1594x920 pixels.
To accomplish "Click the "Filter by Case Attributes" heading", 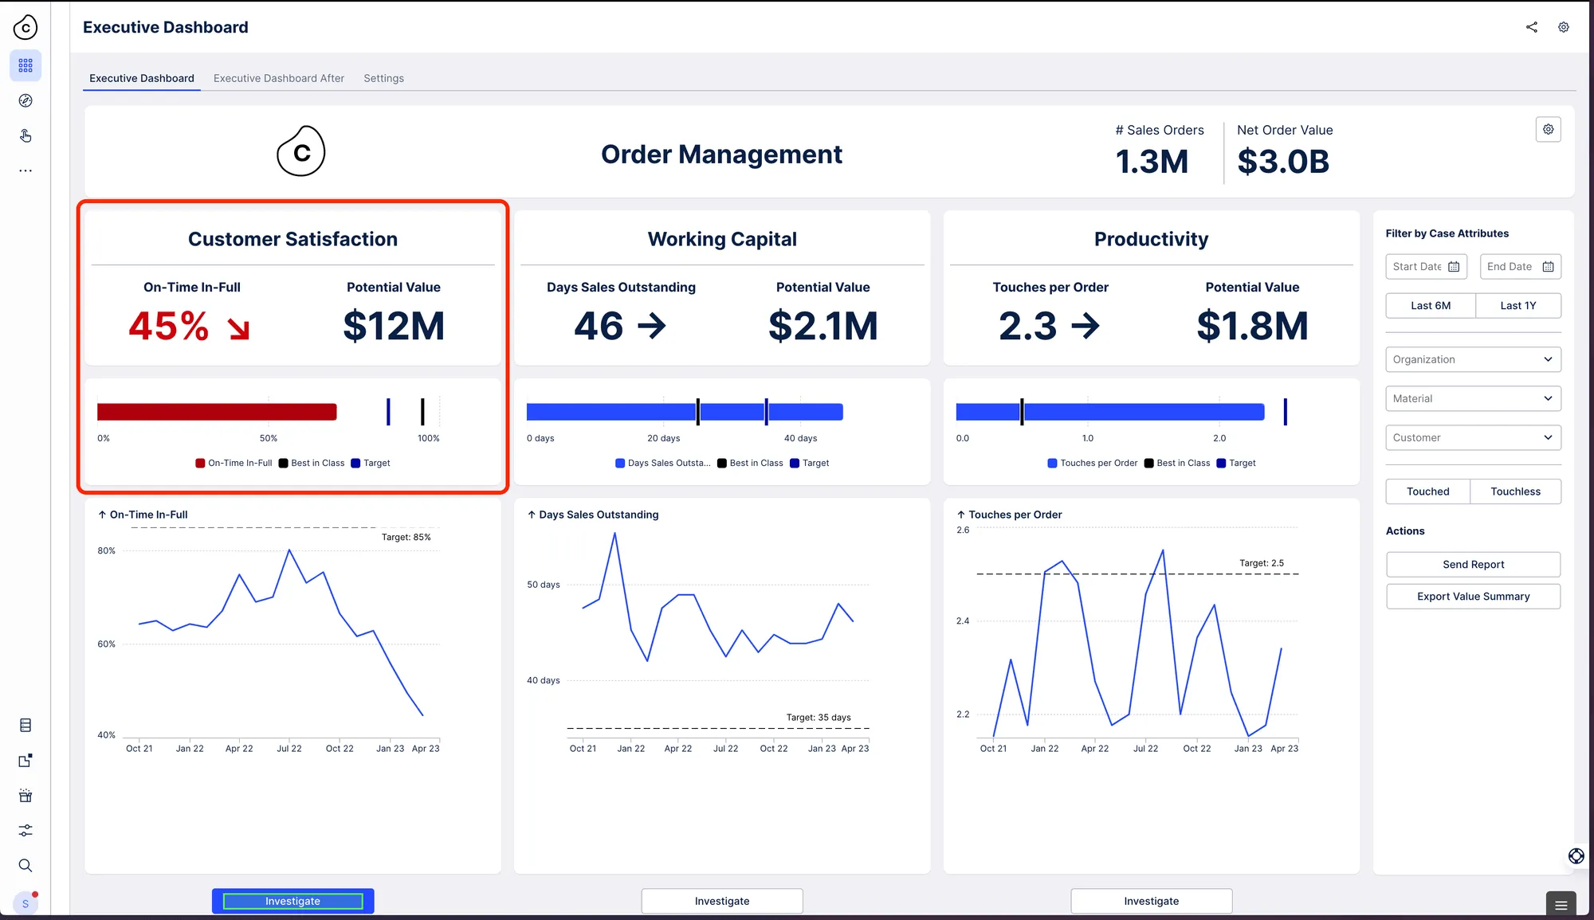I will [1447, 233].
